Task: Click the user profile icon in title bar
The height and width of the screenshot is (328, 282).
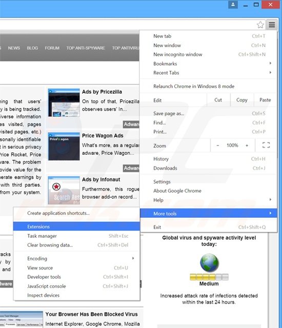Action: click(x=233, y=5)
